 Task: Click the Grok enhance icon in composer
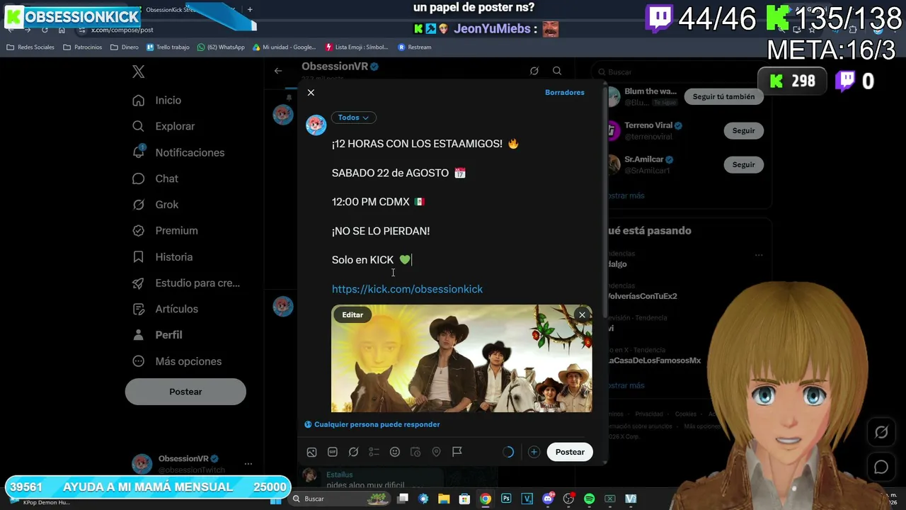353,452
